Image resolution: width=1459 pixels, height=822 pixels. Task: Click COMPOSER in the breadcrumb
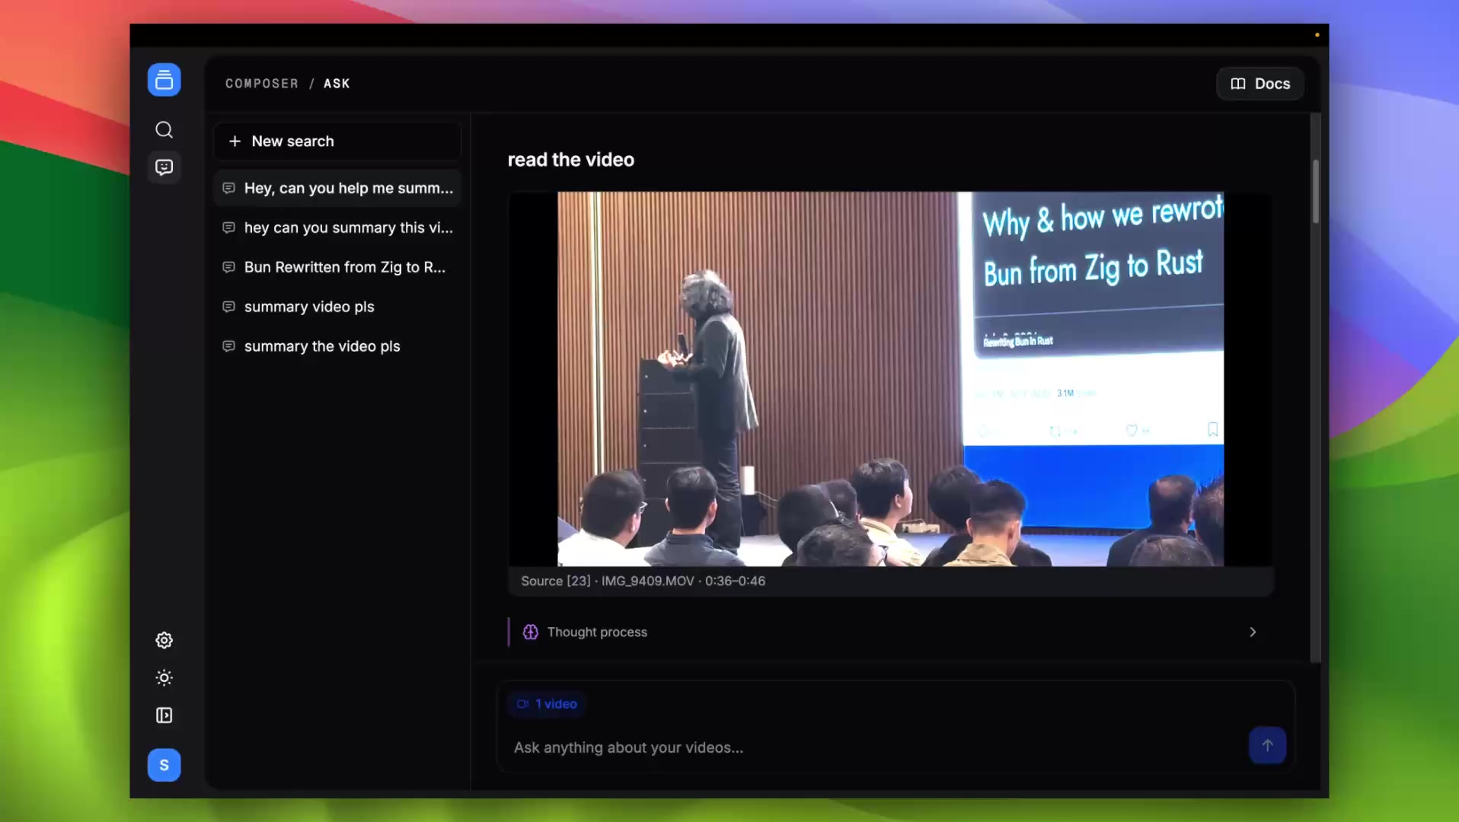pyautogui.click(x=262, y=84)
